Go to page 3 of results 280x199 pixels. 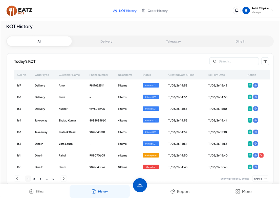coord(40,179)
